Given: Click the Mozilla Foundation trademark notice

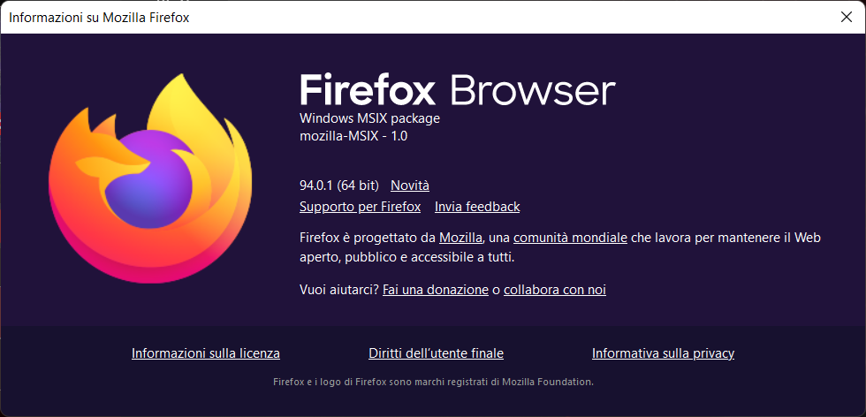Looking at the screenshot, I should [x=433, y=382].
